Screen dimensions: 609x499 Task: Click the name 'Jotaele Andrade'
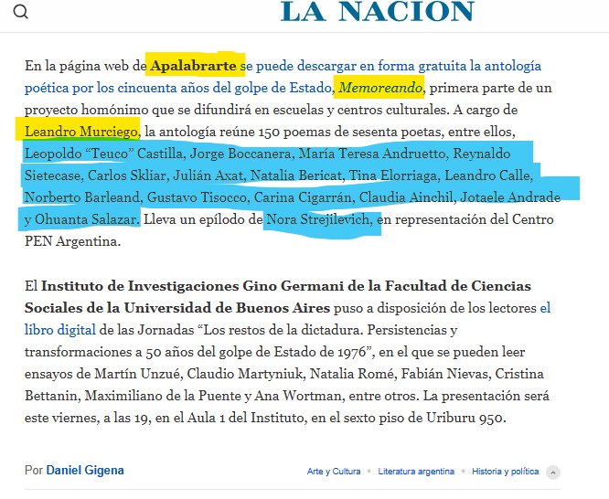coord(510,197)
